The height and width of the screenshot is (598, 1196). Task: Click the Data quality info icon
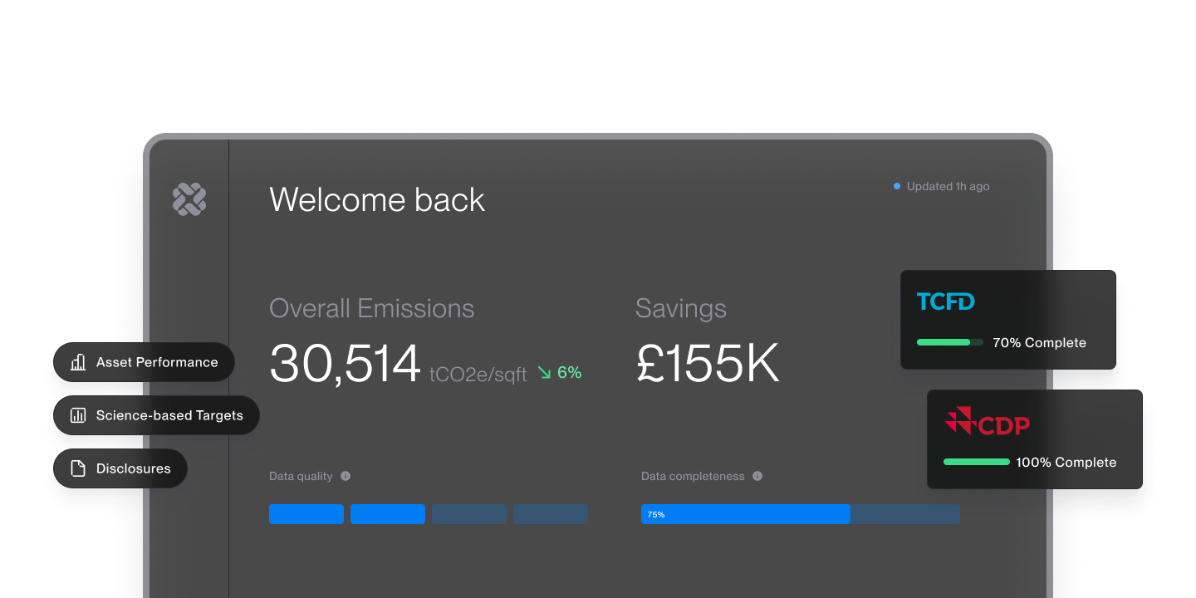click(346, 476)
